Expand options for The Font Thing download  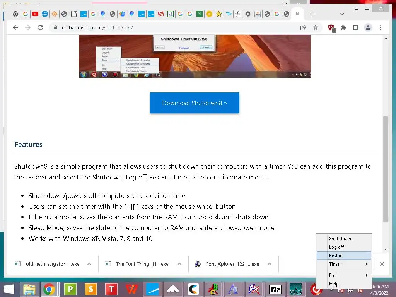click(x=179, y=264)
